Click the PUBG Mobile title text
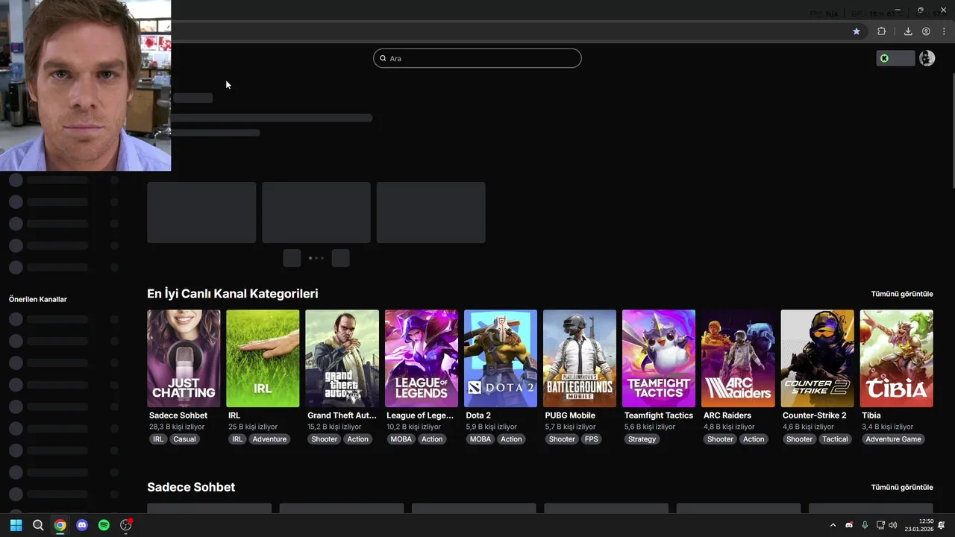Image resolution: width=955 pixels, height=537 pixels. click(x=570, y=415)
